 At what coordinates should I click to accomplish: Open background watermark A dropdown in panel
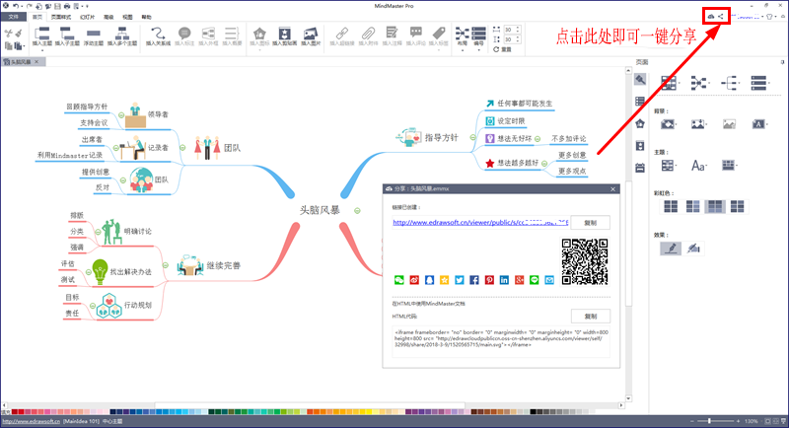coord(759,123)
